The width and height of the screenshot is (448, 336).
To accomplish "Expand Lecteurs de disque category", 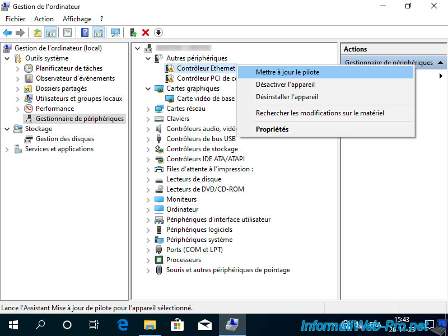I will (x=148, y=179).
